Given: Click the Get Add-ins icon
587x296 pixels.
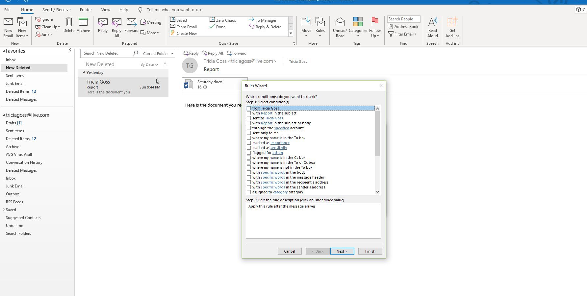Looking at the screenshot, I should (x=452, y=22).
